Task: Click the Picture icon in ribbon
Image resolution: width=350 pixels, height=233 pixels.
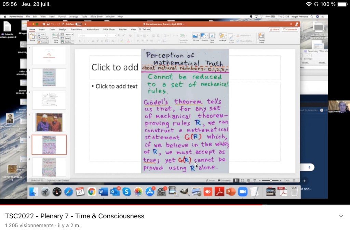Action: pyautogui.click(x=196, y=36)
